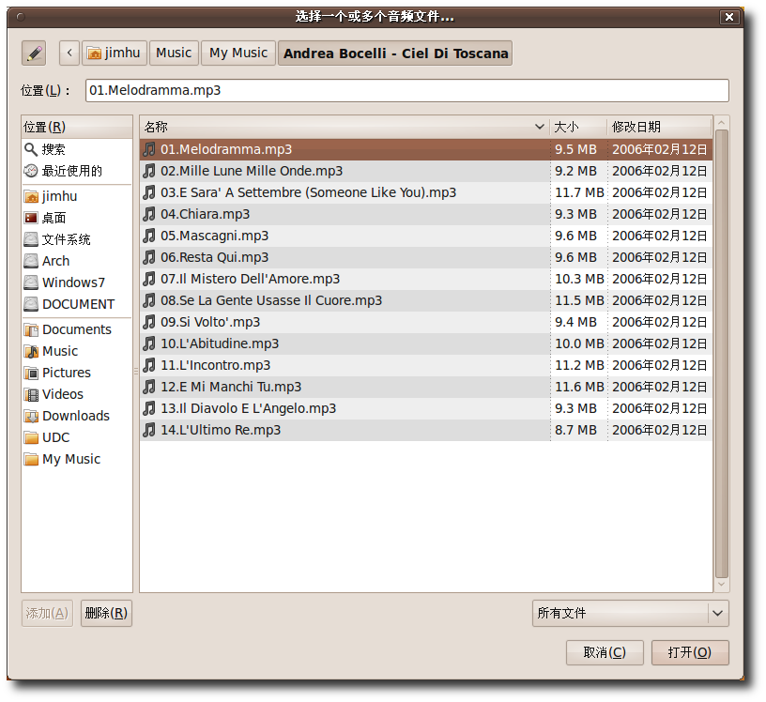Select 03.E Sara' A Settembre file icon
Screen dimensions: 766x702
click(149, 192)
